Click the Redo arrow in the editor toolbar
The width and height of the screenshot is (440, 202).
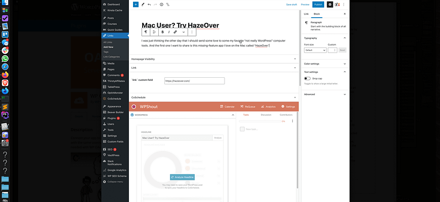pyautogui.click(x=155, y=5)
